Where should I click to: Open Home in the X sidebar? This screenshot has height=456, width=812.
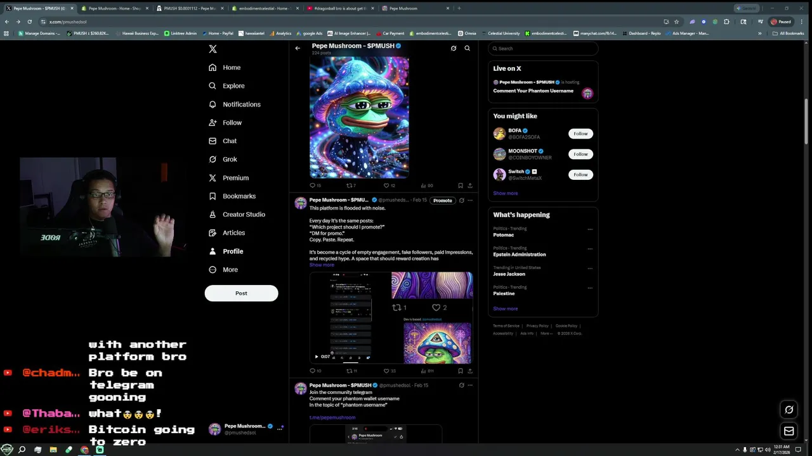225,67
